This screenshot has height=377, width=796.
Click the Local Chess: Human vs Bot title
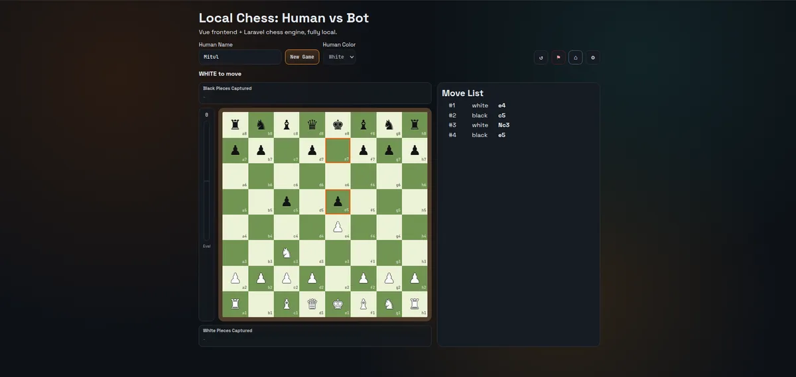pos(284,19)
